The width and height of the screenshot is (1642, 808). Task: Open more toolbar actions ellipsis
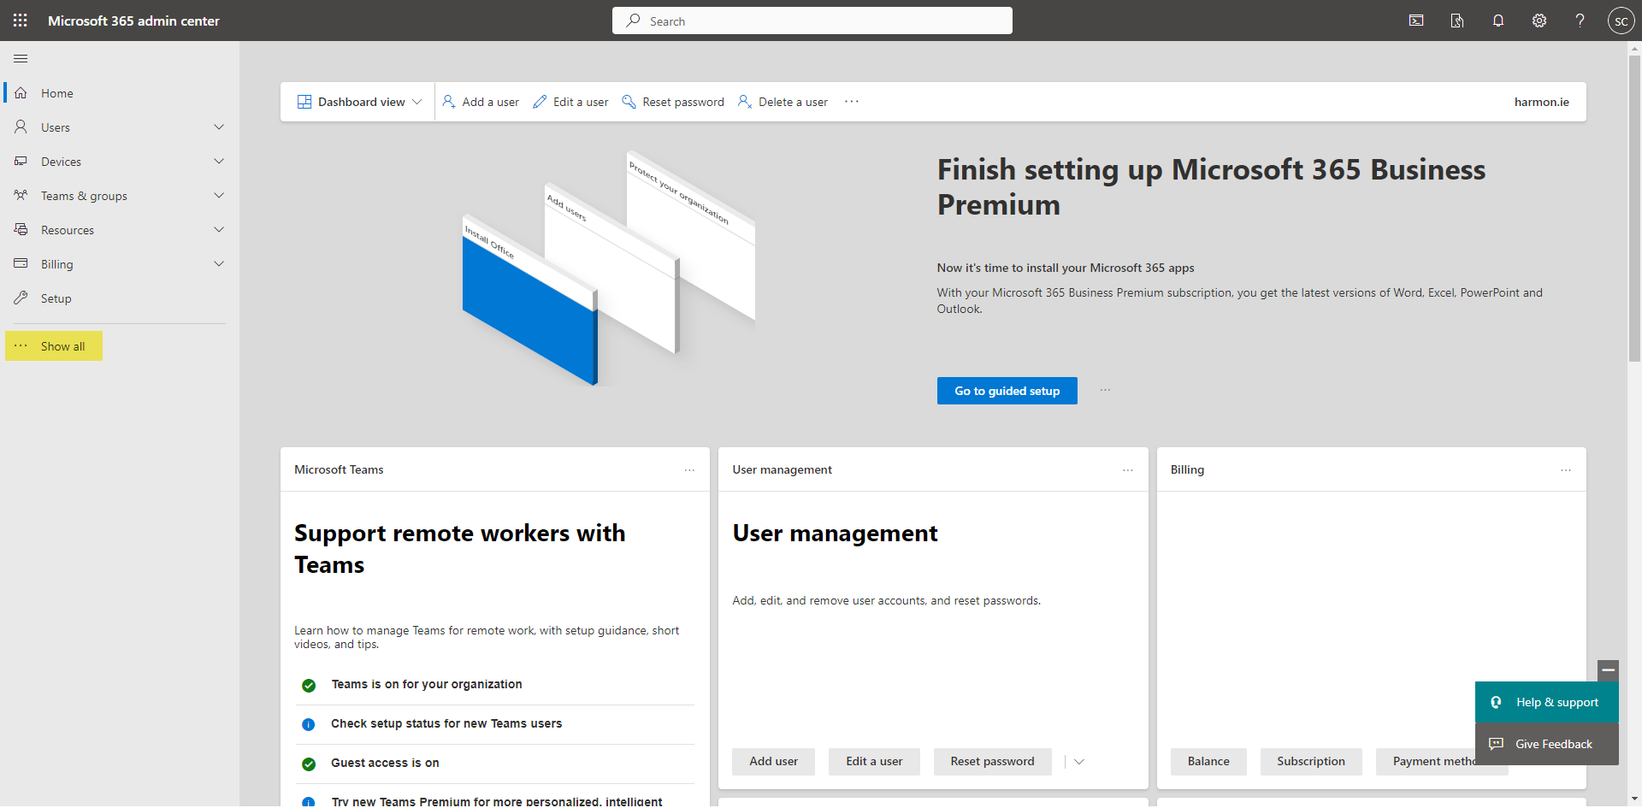852,101
